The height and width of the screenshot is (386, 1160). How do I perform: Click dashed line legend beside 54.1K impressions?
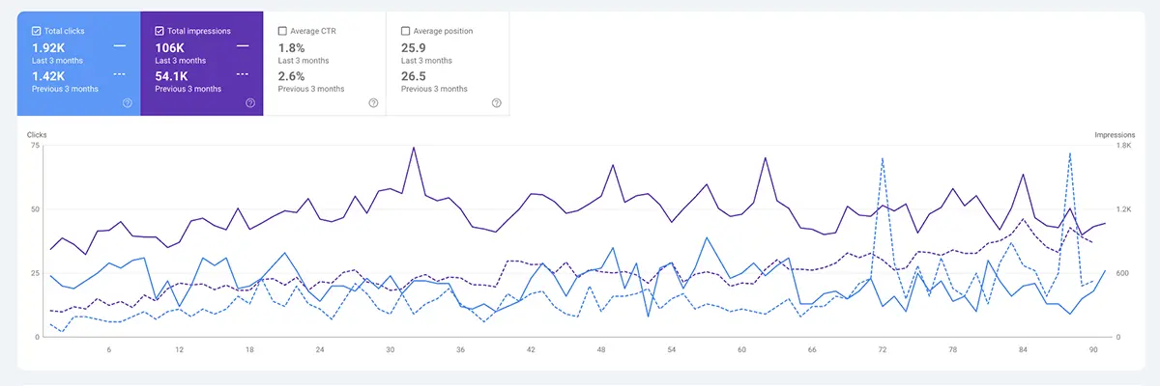pos(242,74)
